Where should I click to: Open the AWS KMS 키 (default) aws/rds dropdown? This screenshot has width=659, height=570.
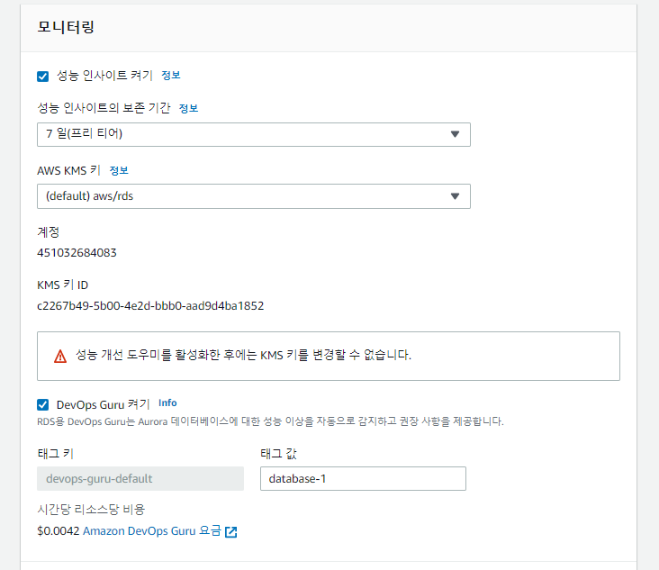click(254, 196)
